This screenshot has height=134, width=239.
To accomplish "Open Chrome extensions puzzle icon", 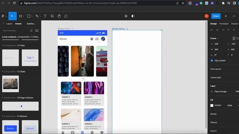I will tap(223, 3).
